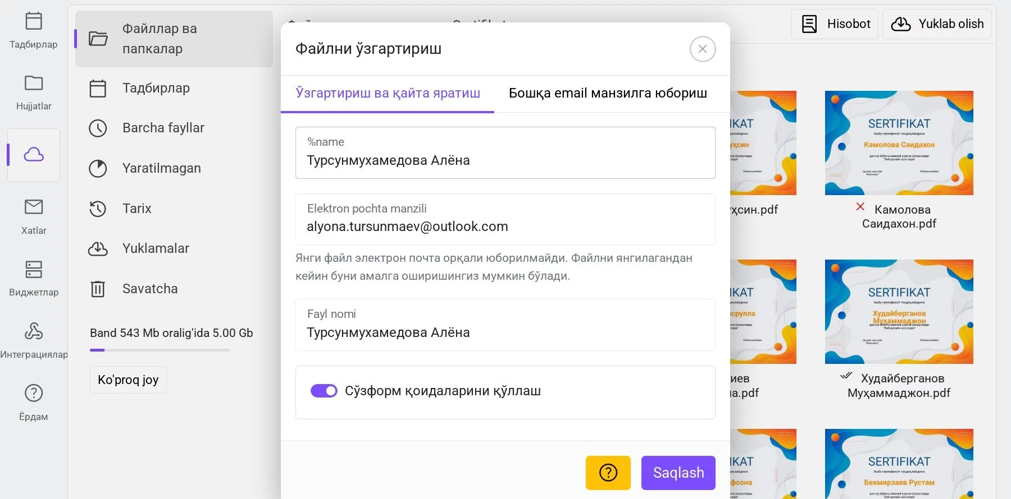The image size is (1011, 499).
Task: Open Yuklamalar menu item
Action: click(x=174, y=248)
